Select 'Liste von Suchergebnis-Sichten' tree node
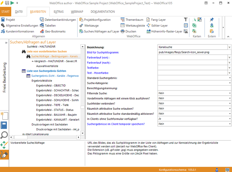Screen dimensions: 232x172 tap(42, 71)
